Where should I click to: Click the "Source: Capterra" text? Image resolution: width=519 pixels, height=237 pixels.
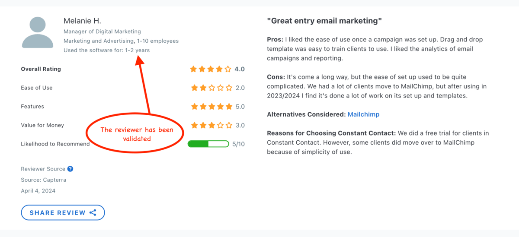tap(44, 180)
